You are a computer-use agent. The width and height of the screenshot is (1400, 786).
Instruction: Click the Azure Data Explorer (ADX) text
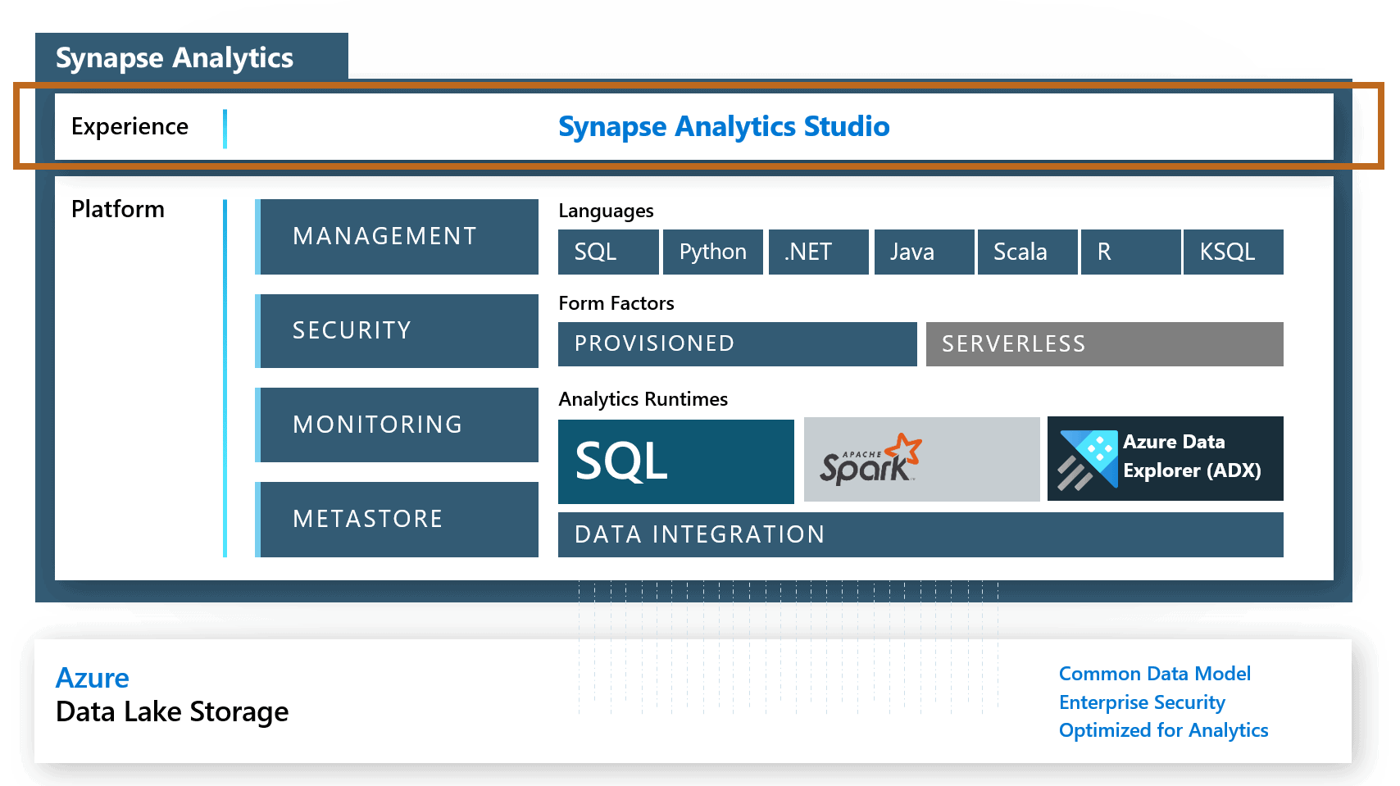click(1192, 457)
